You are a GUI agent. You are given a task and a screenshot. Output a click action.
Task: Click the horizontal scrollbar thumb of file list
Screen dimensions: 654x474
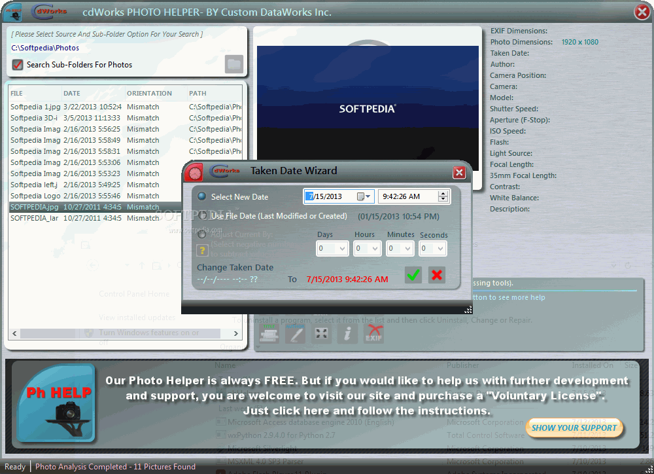coord(120,333)
